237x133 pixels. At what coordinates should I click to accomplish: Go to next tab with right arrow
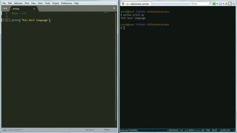[x=6, y=8]
